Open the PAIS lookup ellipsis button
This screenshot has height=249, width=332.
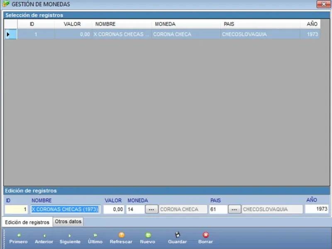click(234, 209)
